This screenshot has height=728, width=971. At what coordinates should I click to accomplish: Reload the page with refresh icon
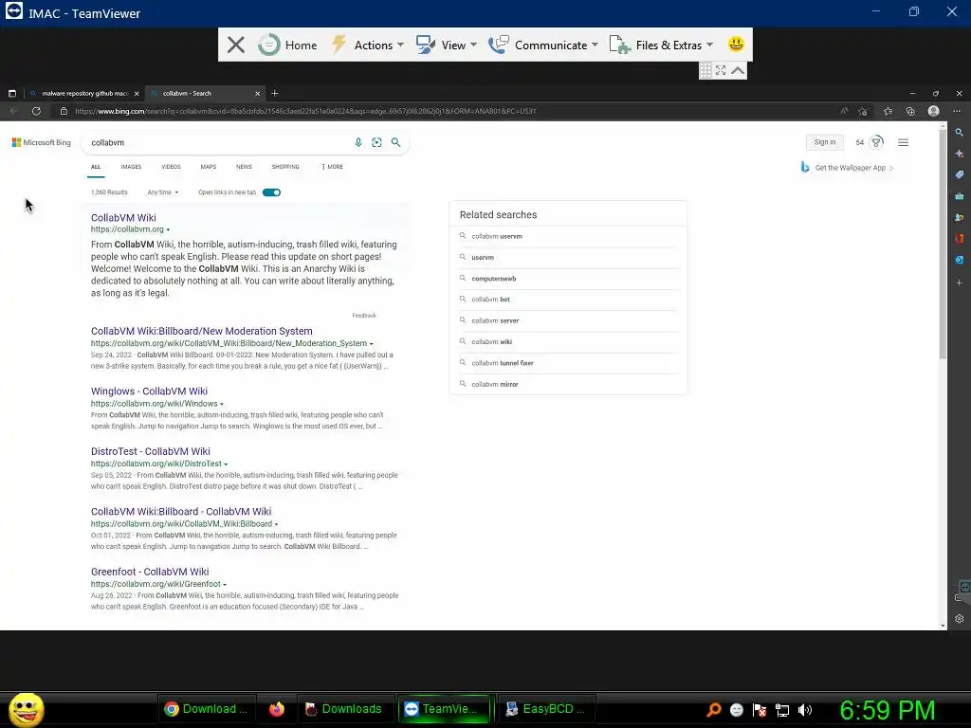[37, 111]
